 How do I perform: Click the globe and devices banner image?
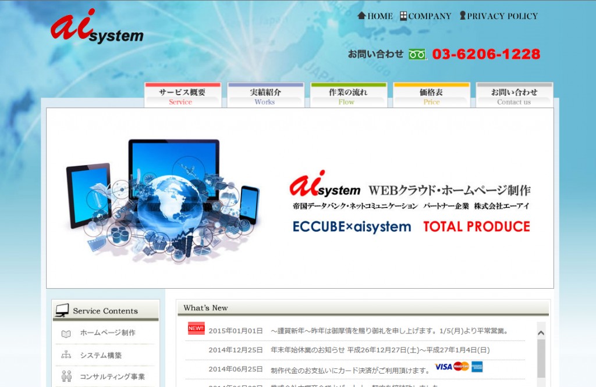click(163, 201)
